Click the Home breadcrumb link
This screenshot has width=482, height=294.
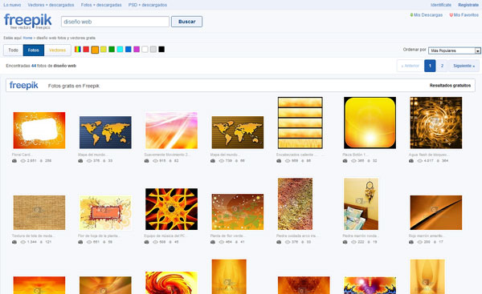click(27, 38)
